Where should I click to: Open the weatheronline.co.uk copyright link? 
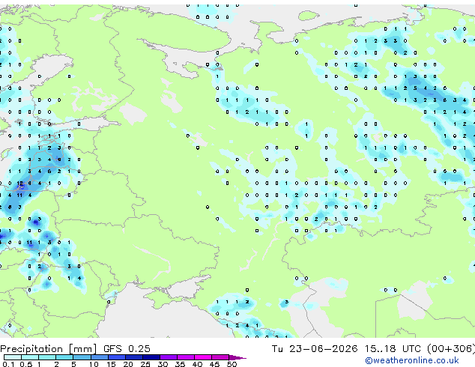(411, 360)
